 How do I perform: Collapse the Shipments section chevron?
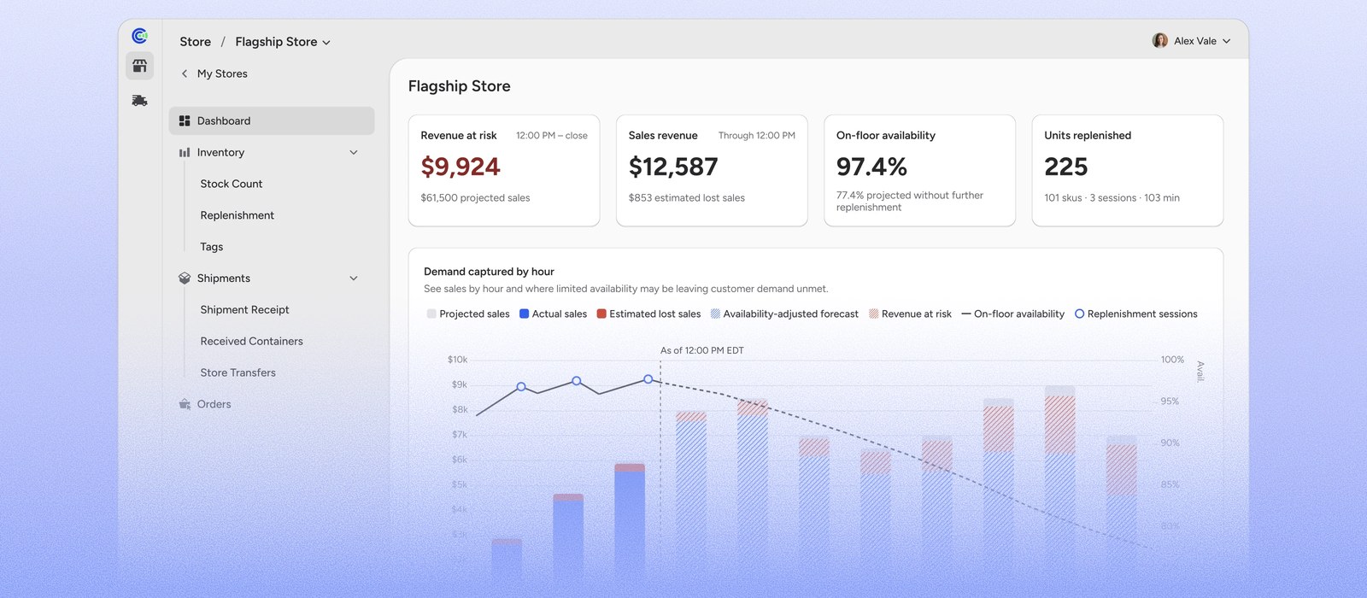click(x=354, y=278)
